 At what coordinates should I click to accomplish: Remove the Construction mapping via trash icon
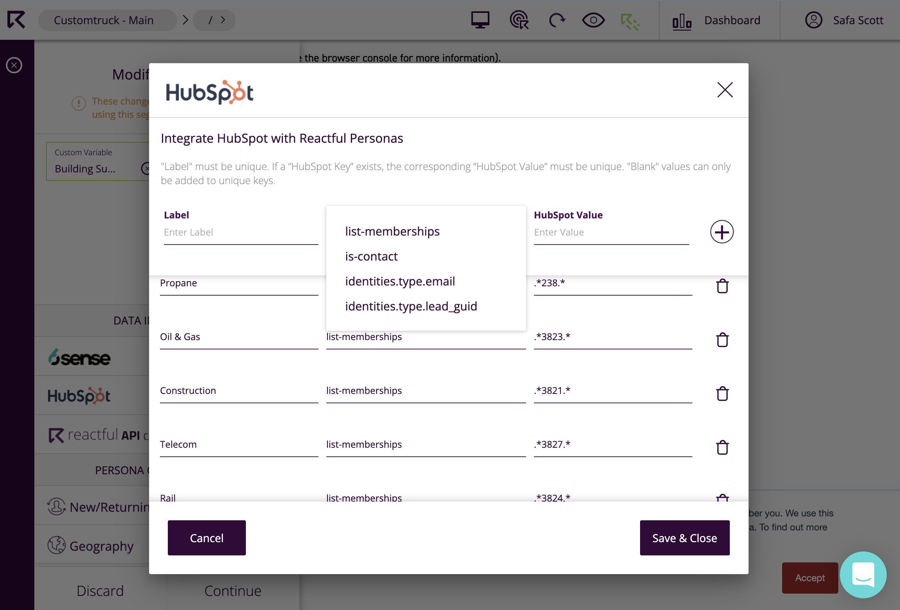point(722,394)
